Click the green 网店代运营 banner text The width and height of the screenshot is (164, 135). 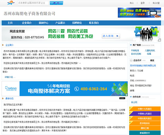pos(77,31)
